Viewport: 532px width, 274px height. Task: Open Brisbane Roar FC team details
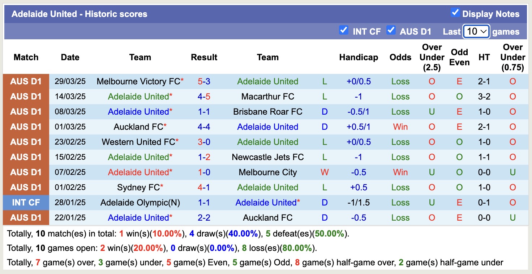(267, 111)
